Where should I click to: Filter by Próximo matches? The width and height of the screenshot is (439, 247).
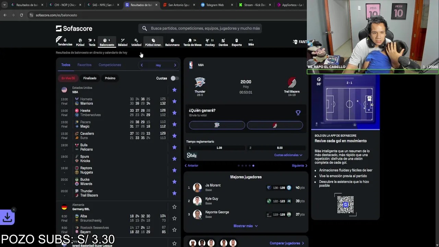coord(110,78)
